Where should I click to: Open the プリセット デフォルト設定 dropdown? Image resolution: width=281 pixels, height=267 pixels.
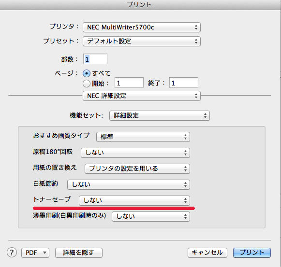142,42
